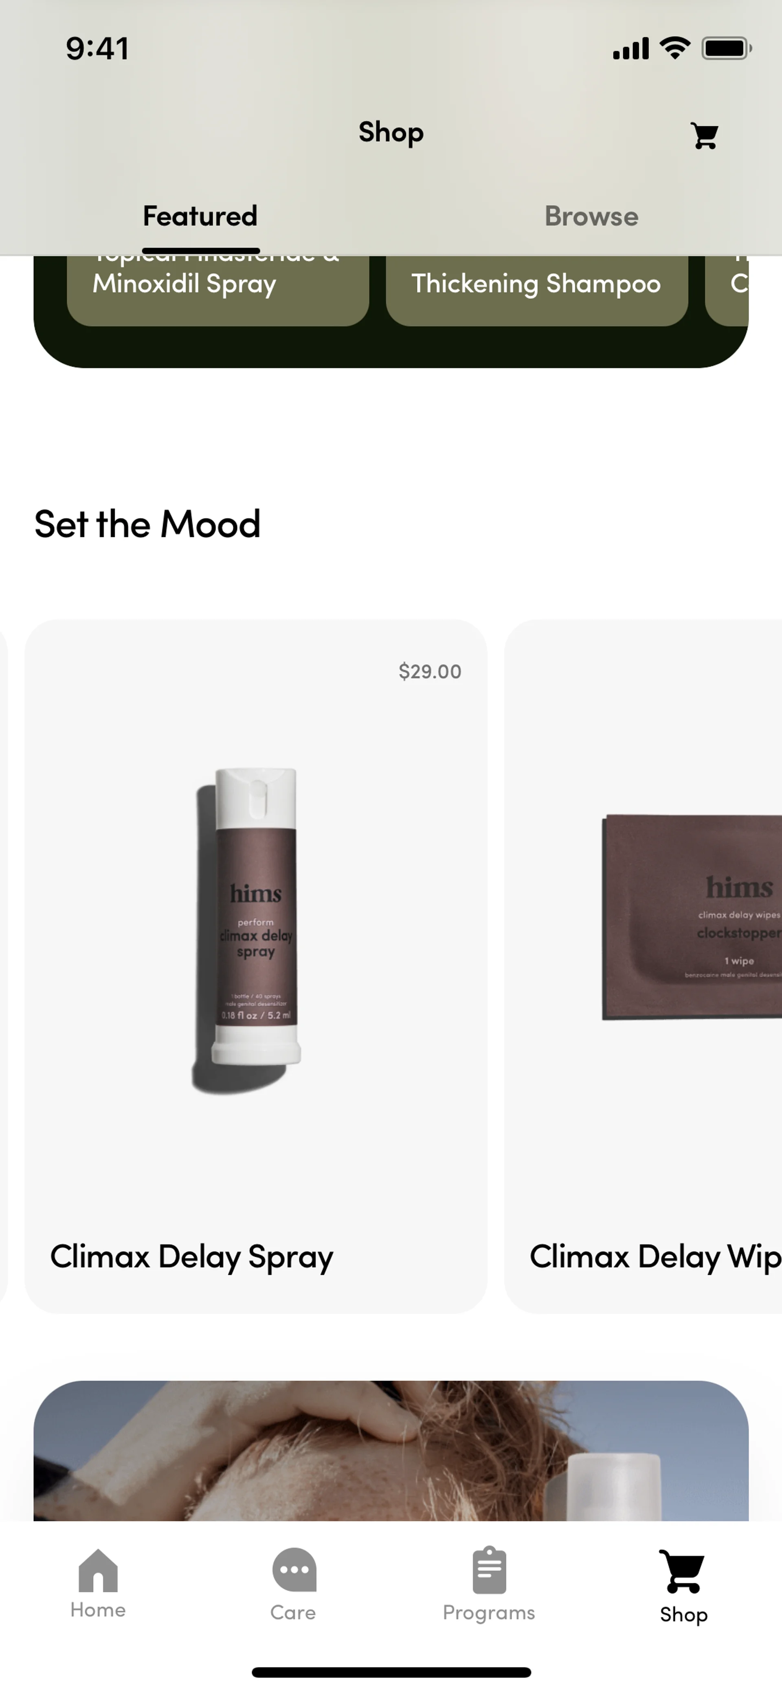The width and height of the screenshot is (782, 1694).
Task: Open the Climax Delay Spray card title
Action: [x=192, y=1257]
